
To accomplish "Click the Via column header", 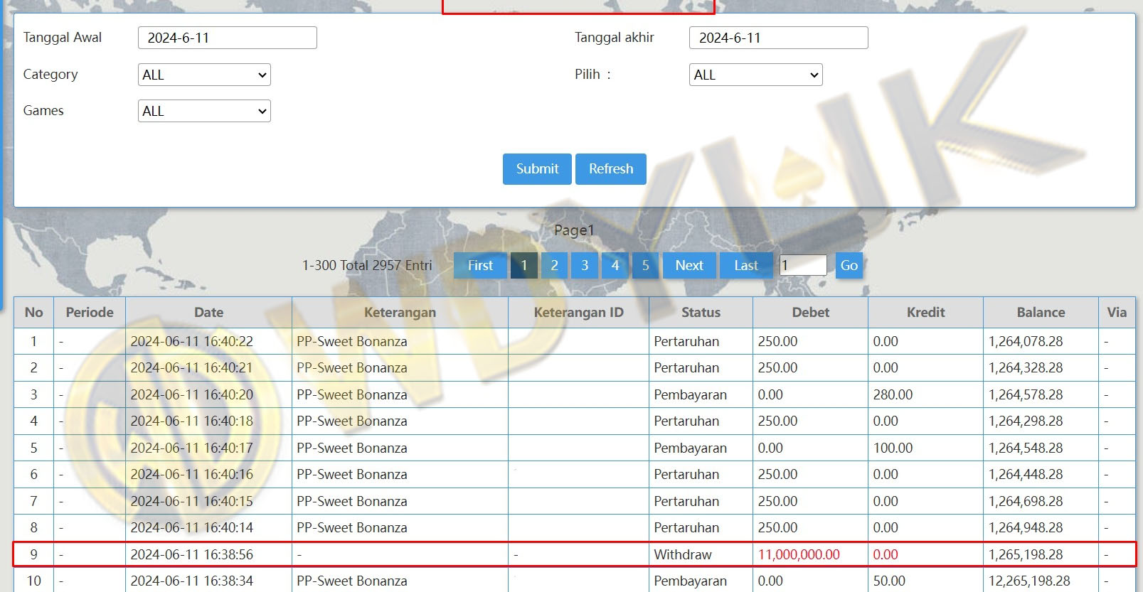I will tap(1117, 312).
